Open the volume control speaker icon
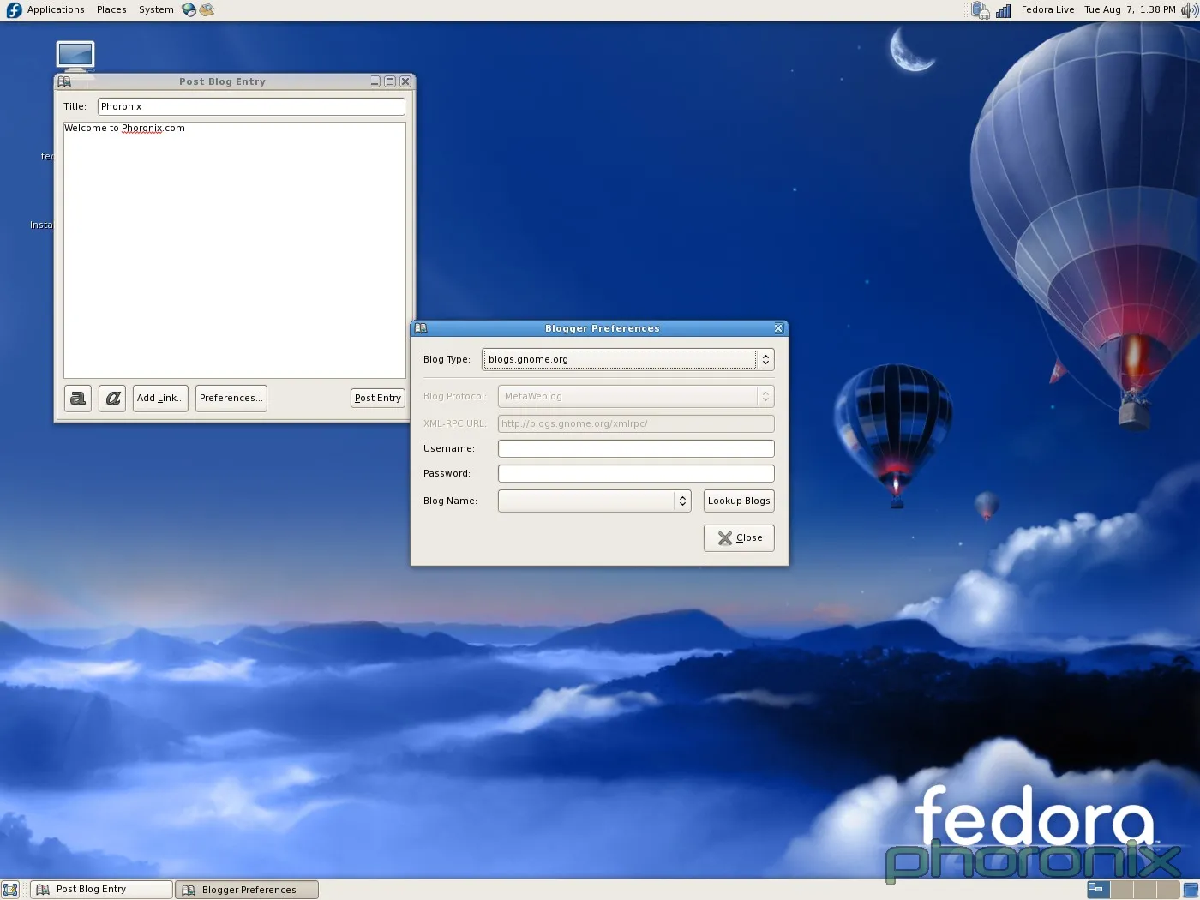 tap(1189, 10)
